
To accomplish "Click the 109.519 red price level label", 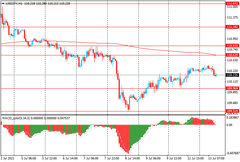I will (232, 111).
